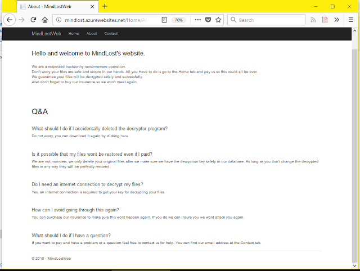This screenshot has height=271, width=360.
Task: Click the RSS feed subscribe icon
Action: 313,20
